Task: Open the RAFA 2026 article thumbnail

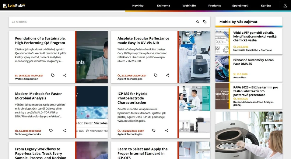Action: 222,96
